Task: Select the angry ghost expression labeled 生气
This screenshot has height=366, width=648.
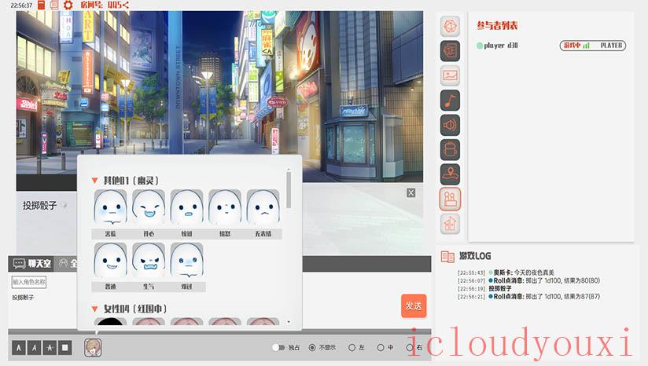Action: coord(149,262)
